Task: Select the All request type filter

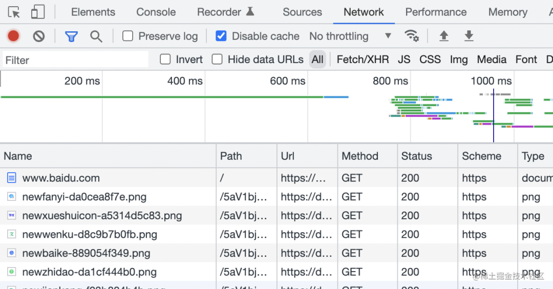Action: click(317, 59)
